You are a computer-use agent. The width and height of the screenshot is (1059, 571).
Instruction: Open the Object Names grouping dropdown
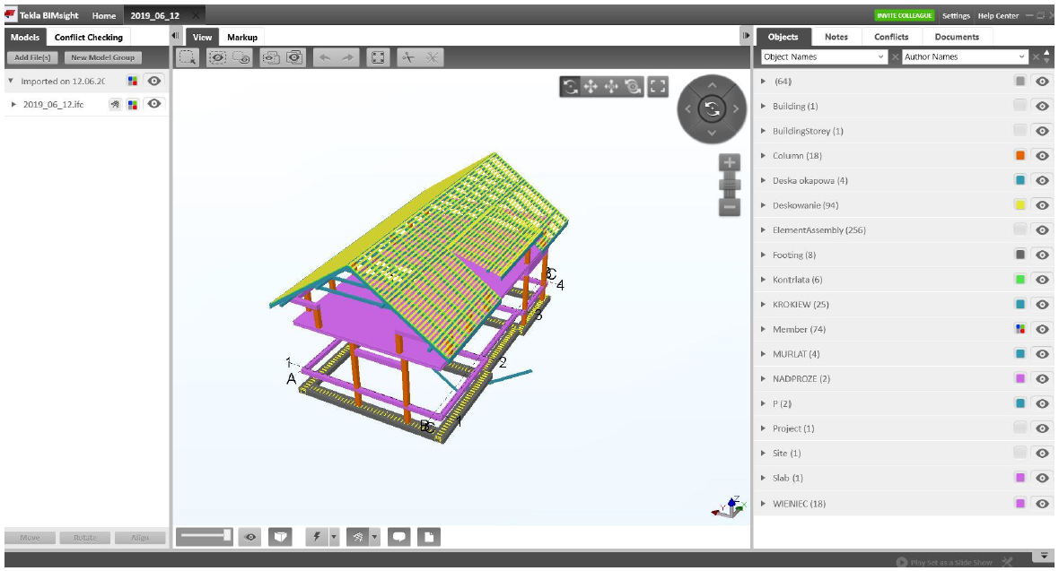[x=823, y=56]
